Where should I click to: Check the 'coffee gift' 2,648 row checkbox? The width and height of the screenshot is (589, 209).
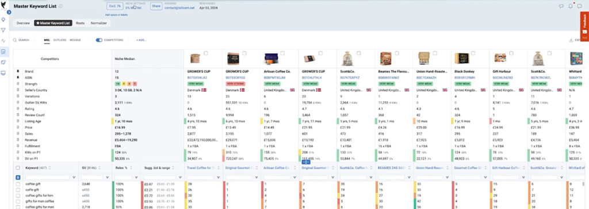pos(18,184)
